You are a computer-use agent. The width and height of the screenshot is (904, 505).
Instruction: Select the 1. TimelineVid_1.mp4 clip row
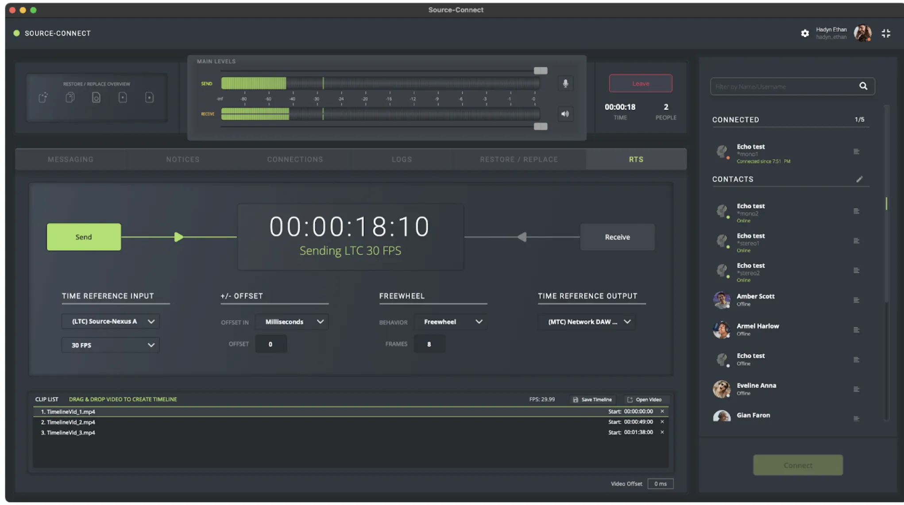click(x=351, y=412)
